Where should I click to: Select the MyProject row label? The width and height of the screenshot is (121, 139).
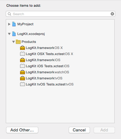coord(25,24)
